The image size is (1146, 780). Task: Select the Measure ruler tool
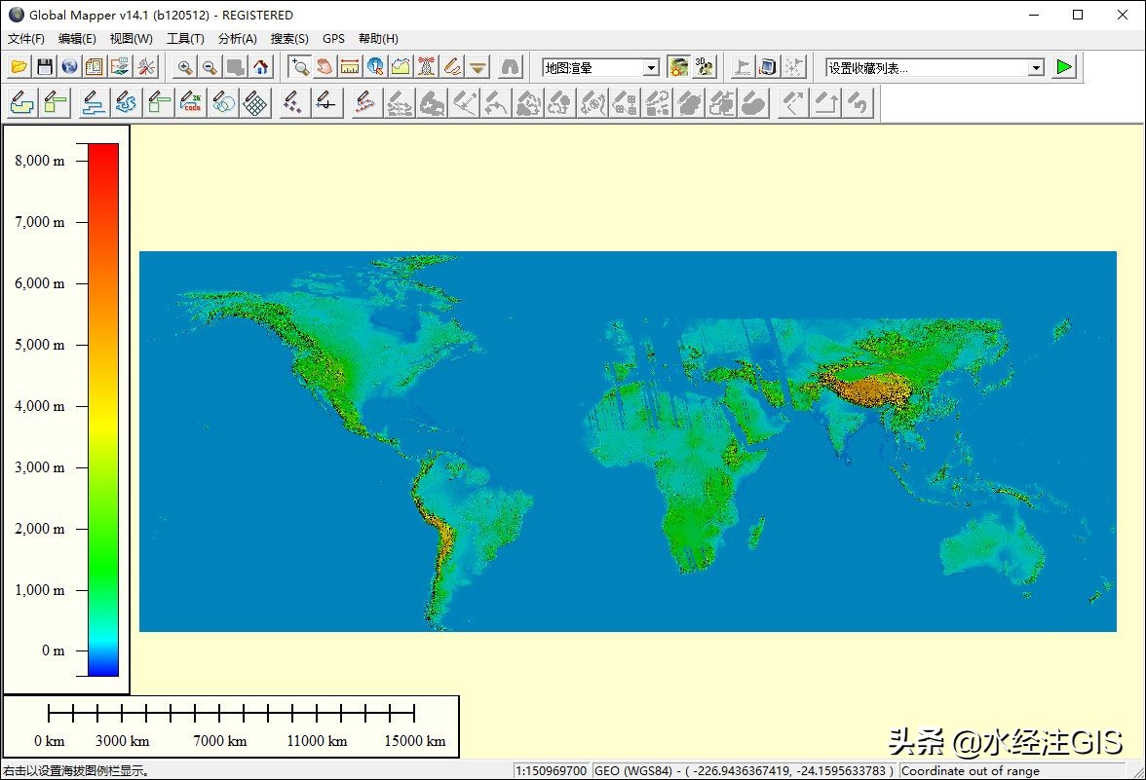(350, 67)
